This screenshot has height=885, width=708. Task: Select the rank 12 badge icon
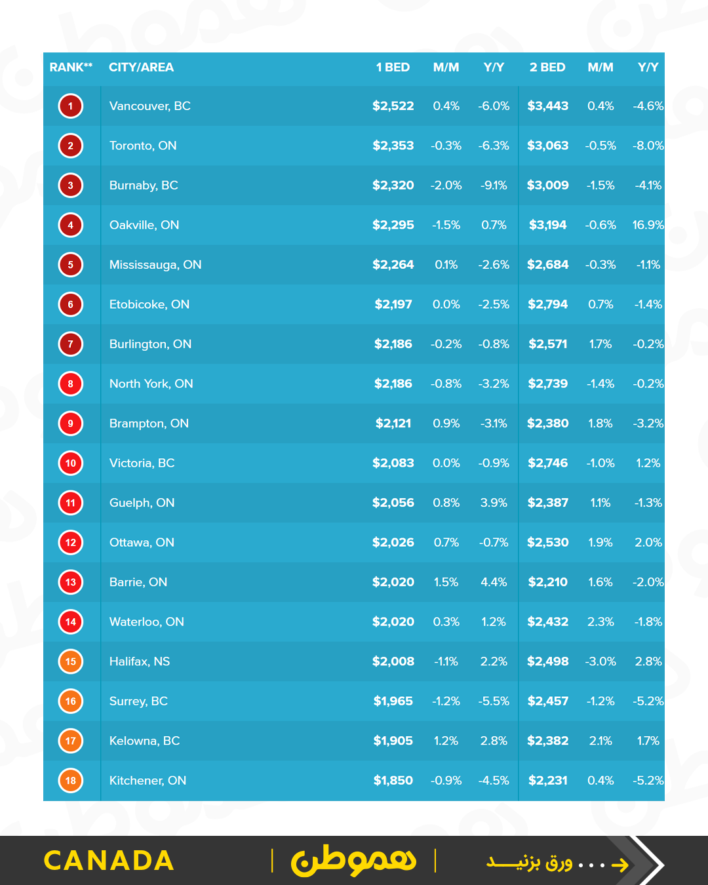coord(71,542)
